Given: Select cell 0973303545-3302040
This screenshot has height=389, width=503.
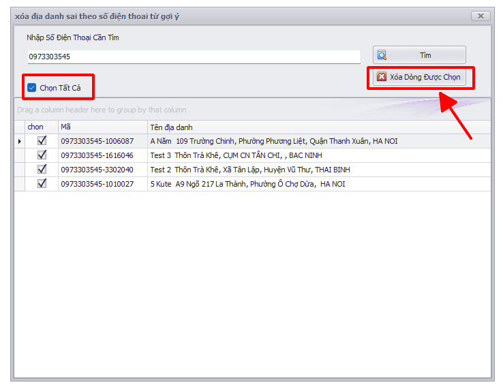Looking at the screenshot, I should pos(103,170).
